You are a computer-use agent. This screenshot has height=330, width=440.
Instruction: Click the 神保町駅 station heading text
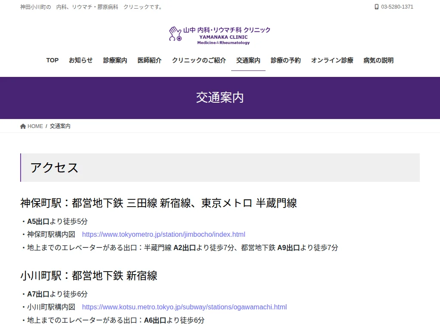pyautogui.click(x=159, y=203)
